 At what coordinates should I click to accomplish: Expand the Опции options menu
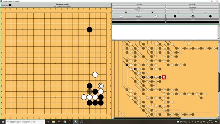coord(192,4)
